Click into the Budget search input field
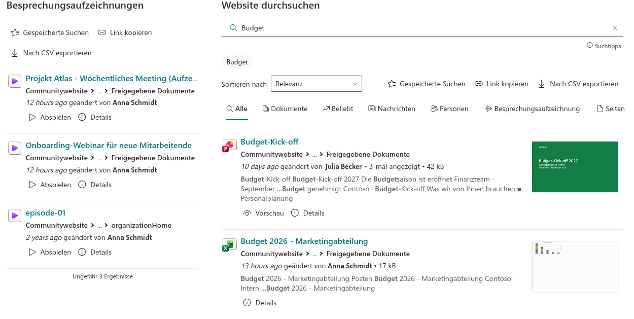This screenshot has height=319, width=634. pyautogui.click(x=423, y=28)
